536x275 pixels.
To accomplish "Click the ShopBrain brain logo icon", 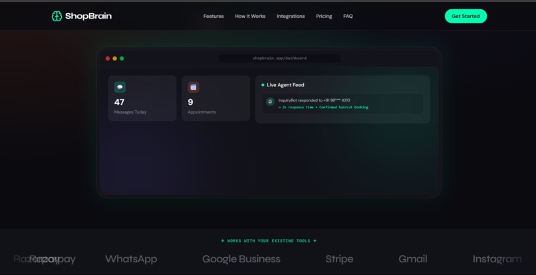I will [57, 16].
